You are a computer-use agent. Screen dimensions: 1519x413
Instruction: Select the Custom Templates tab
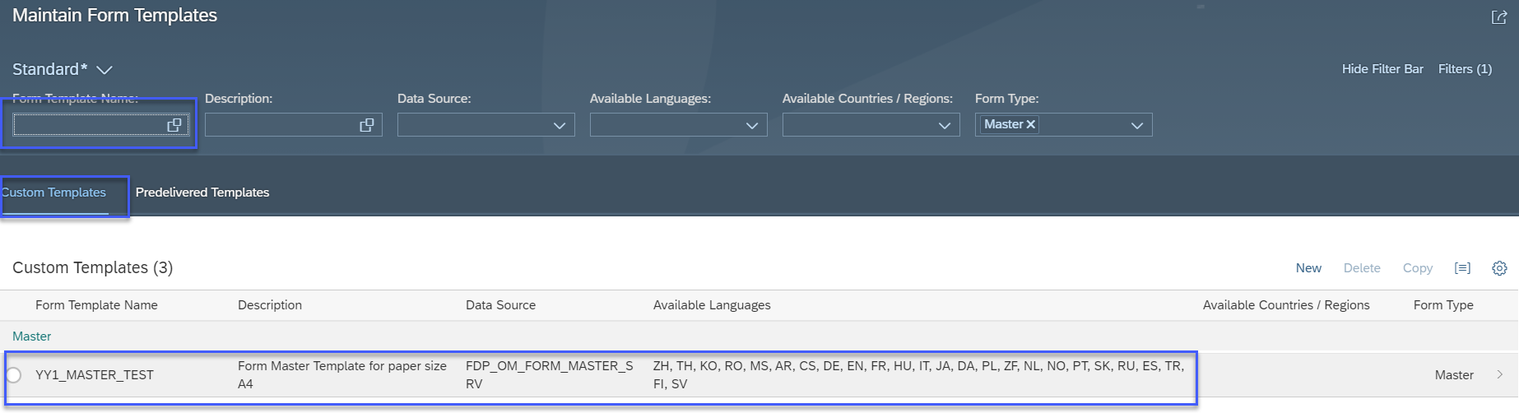click(x=53, y=193)
